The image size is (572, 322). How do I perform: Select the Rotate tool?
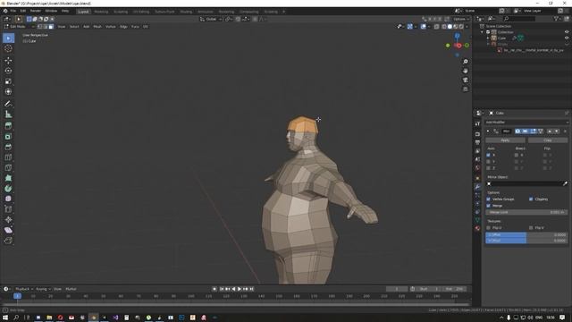tap(8, 71)
